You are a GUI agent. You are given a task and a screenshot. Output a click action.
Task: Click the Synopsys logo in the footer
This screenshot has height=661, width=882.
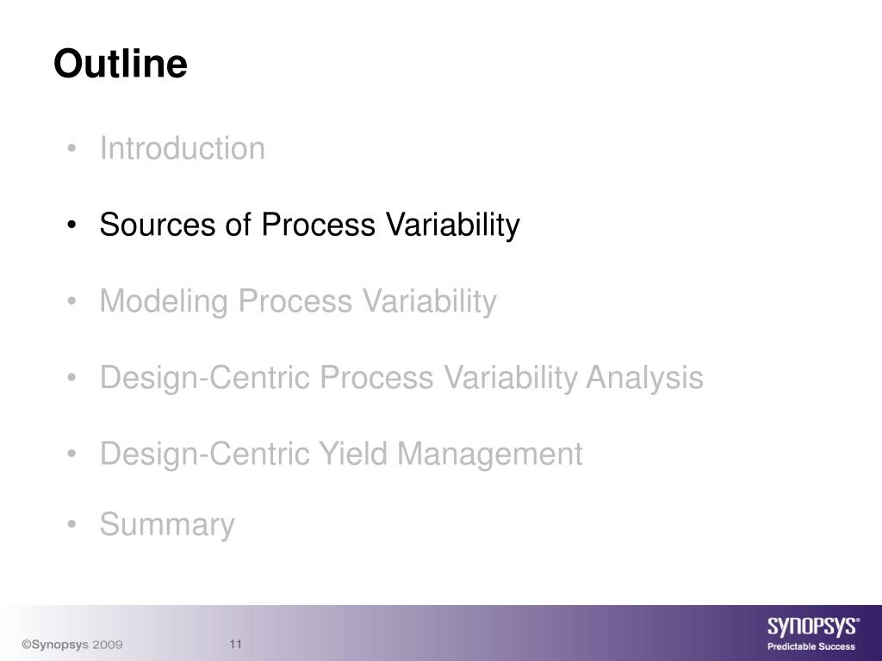click(x=812, y=627)
